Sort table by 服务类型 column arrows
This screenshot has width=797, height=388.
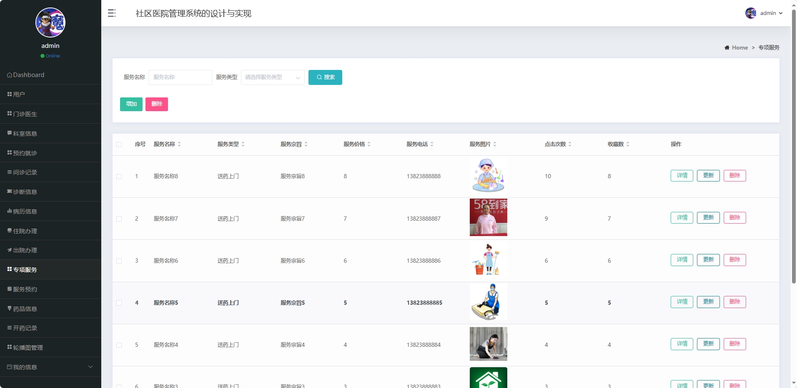(x=243, y=144)
